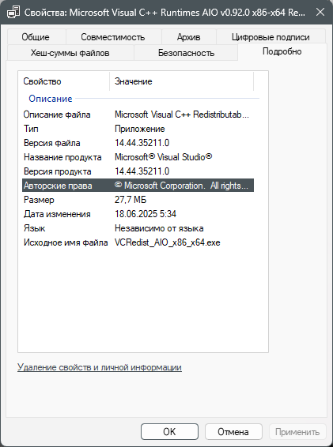
Task: Click the installer icon in title bar
Action: [13, 13]
